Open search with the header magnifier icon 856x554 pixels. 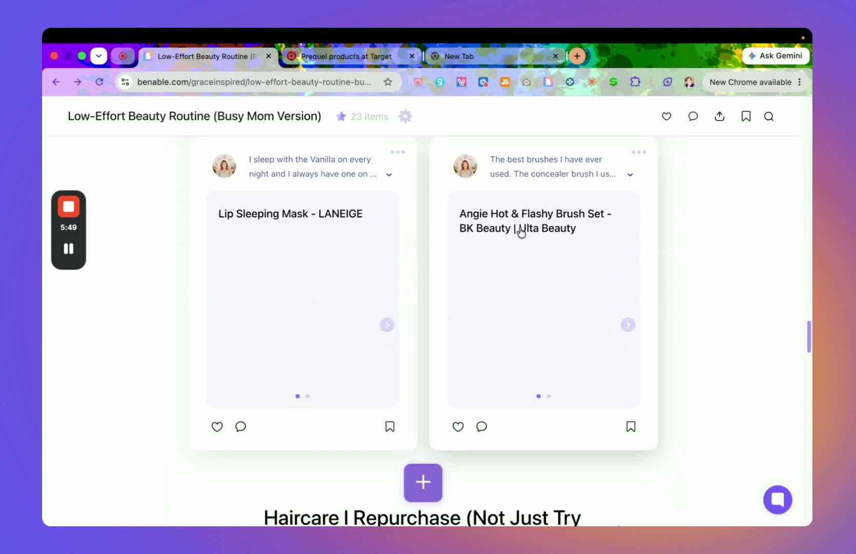point(769,116)
